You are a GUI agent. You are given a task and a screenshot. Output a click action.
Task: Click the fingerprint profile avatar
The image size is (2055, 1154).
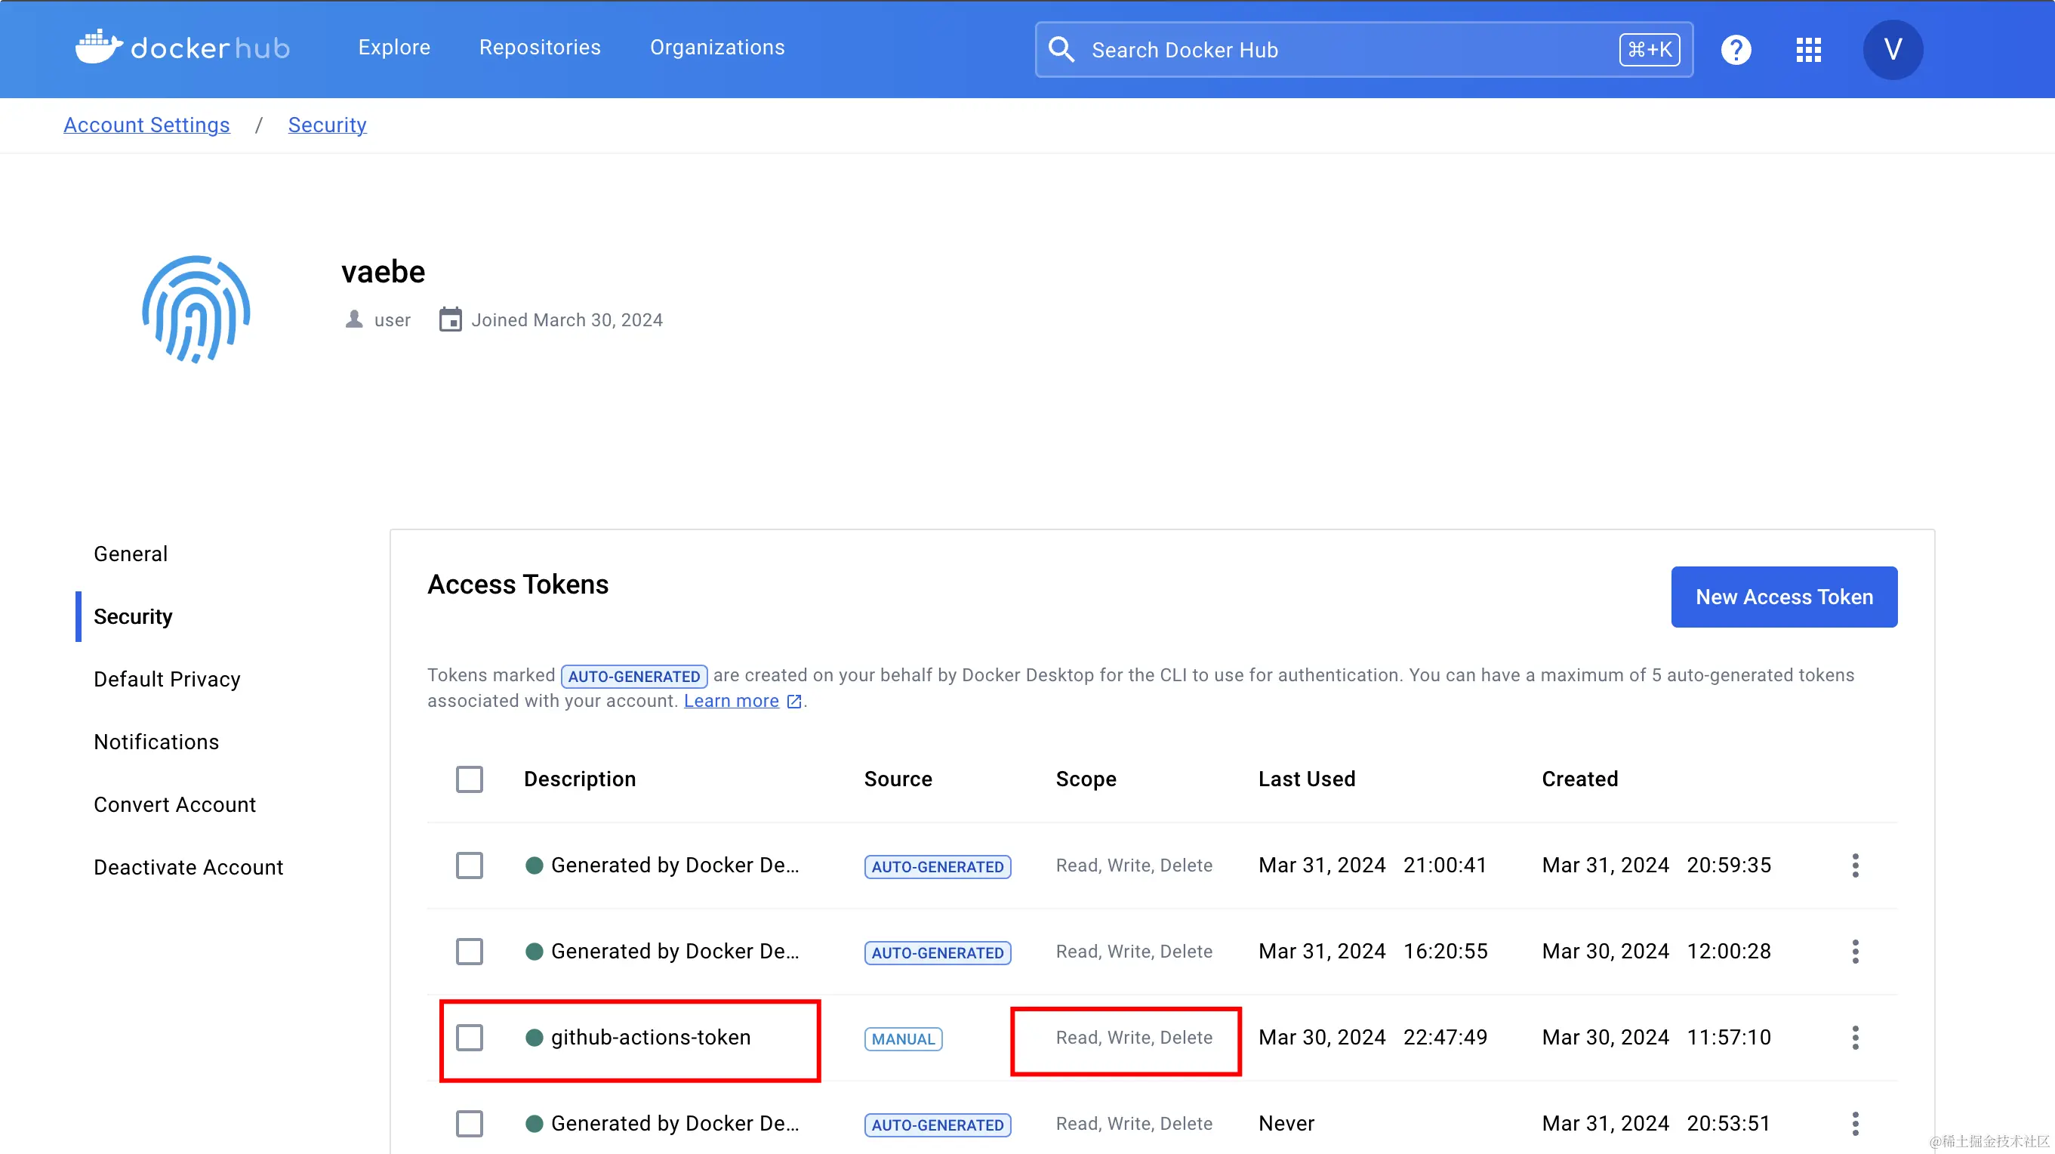(196, 310)
